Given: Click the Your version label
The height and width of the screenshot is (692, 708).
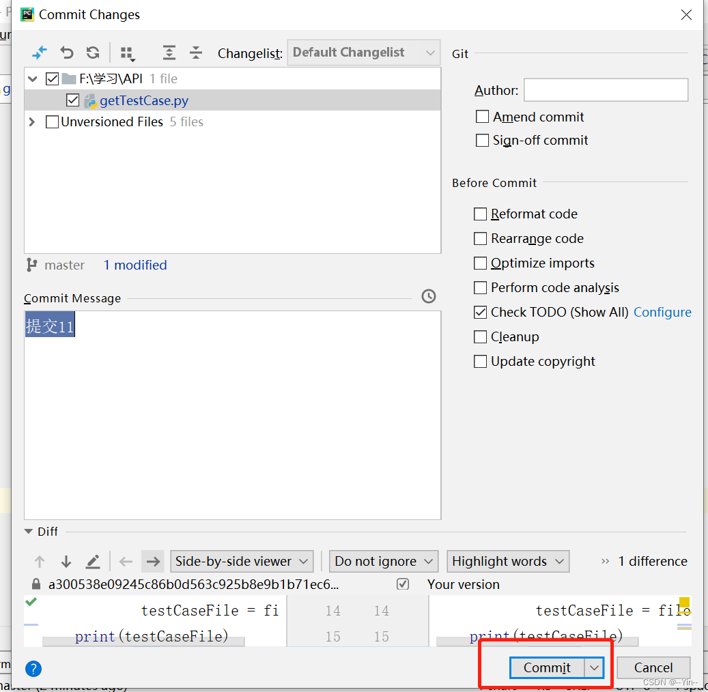Looking at the screenshot, I should pyautogui.click(x=464, y=585).
